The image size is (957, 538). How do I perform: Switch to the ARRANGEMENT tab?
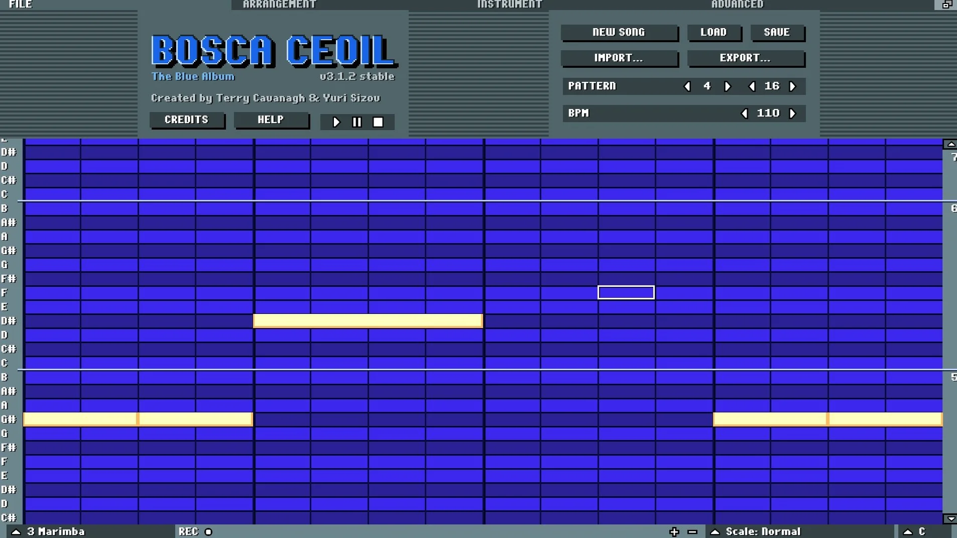(280, 5)
